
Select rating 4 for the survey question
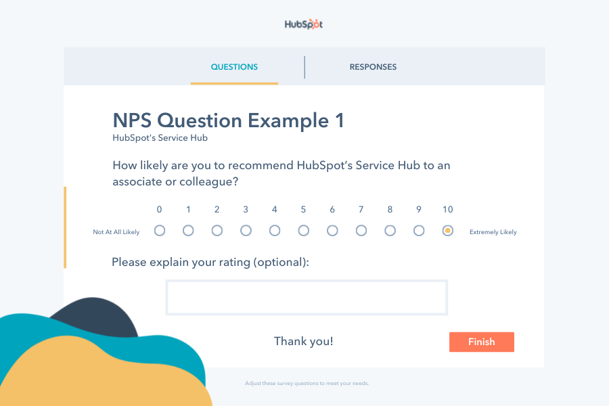(x=274, y=230)
